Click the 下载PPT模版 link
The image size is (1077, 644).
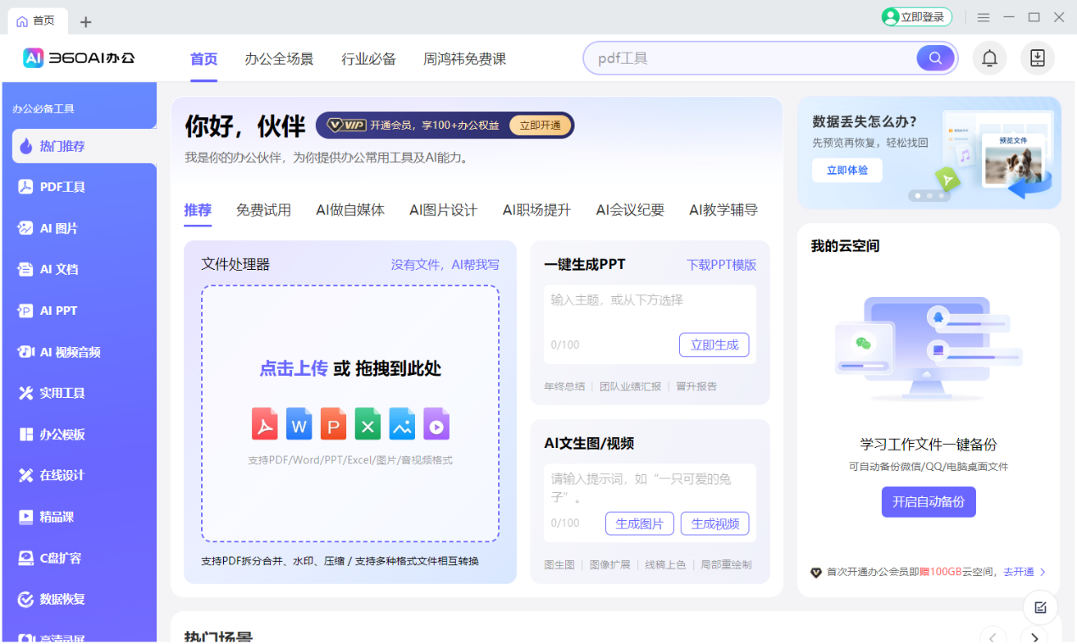click(x=721, y=265)
